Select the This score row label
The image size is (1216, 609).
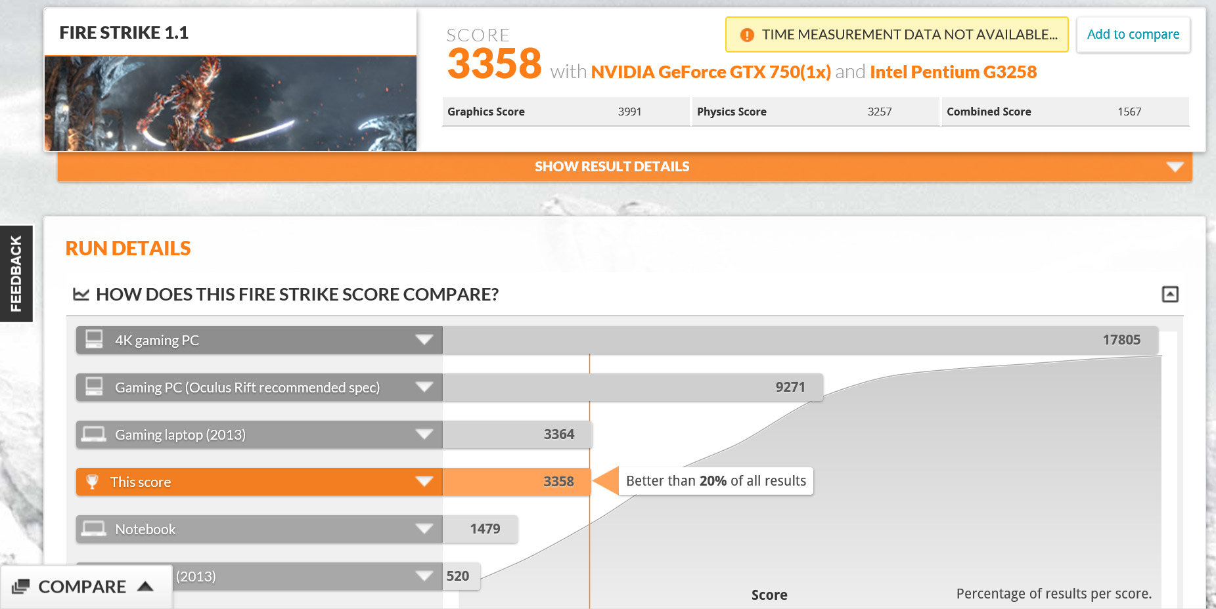click(x=141, y=482)
